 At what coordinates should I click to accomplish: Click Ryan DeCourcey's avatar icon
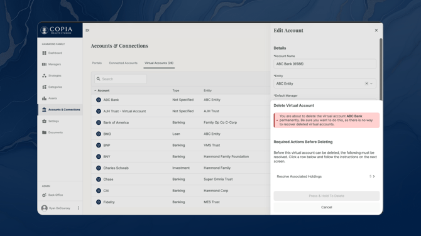click(45, 208)
